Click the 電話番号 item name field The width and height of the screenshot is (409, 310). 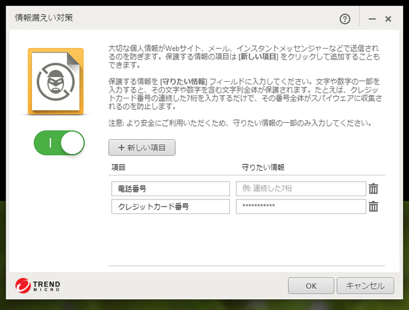click(x=169, y=189)
